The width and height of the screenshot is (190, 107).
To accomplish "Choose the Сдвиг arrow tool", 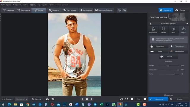I will (x=159, y=51).
